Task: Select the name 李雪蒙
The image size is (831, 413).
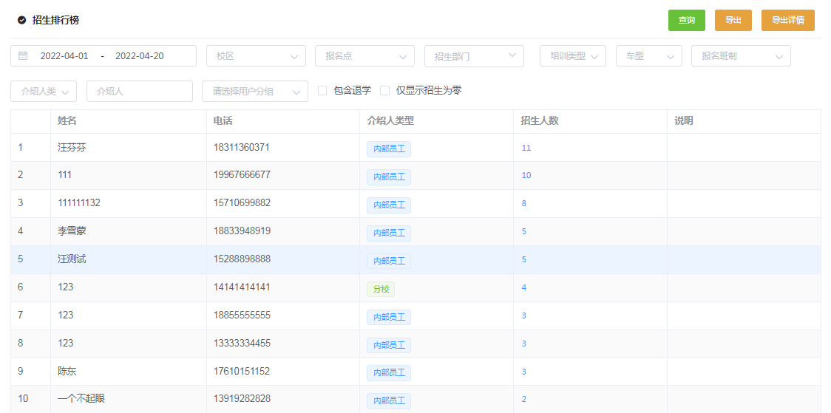Action: click(x=72, y=231)
